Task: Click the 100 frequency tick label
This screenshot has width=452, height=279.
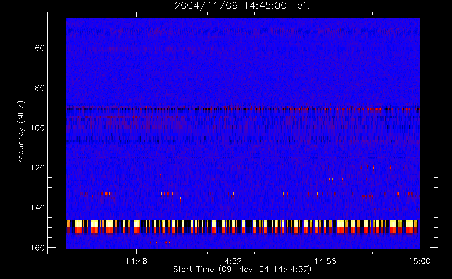Action: 37,128
